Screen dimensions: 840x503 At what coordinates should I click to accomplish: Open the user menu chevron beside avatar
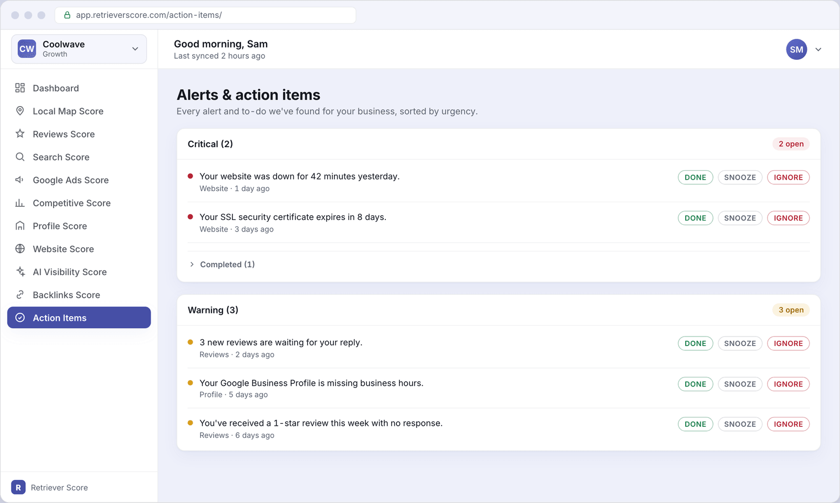tap(818, 49)
